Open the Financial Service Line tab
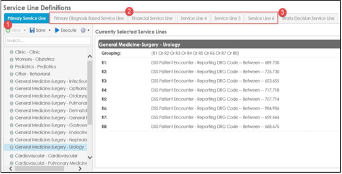The width and height of the screenshot is (342, 174). click(152, 18)
